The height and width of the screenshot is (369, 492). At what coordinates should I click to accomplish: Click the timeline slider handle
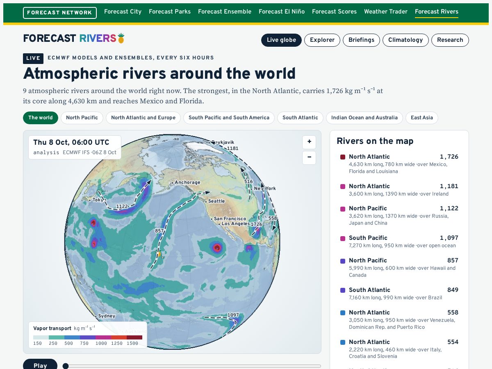[x=66, y=366]
